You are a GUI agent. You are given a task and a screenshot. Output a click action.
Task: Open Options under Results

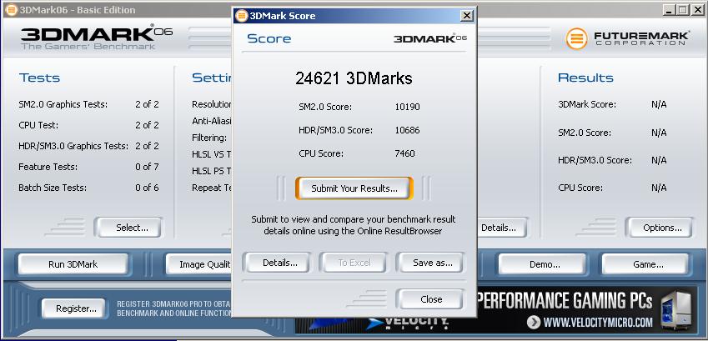click(660, 228)
